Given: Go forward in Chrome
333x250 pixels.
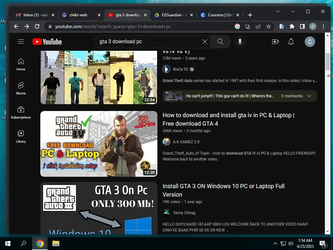Looking at the screenshot, I should tap(27, 27).
